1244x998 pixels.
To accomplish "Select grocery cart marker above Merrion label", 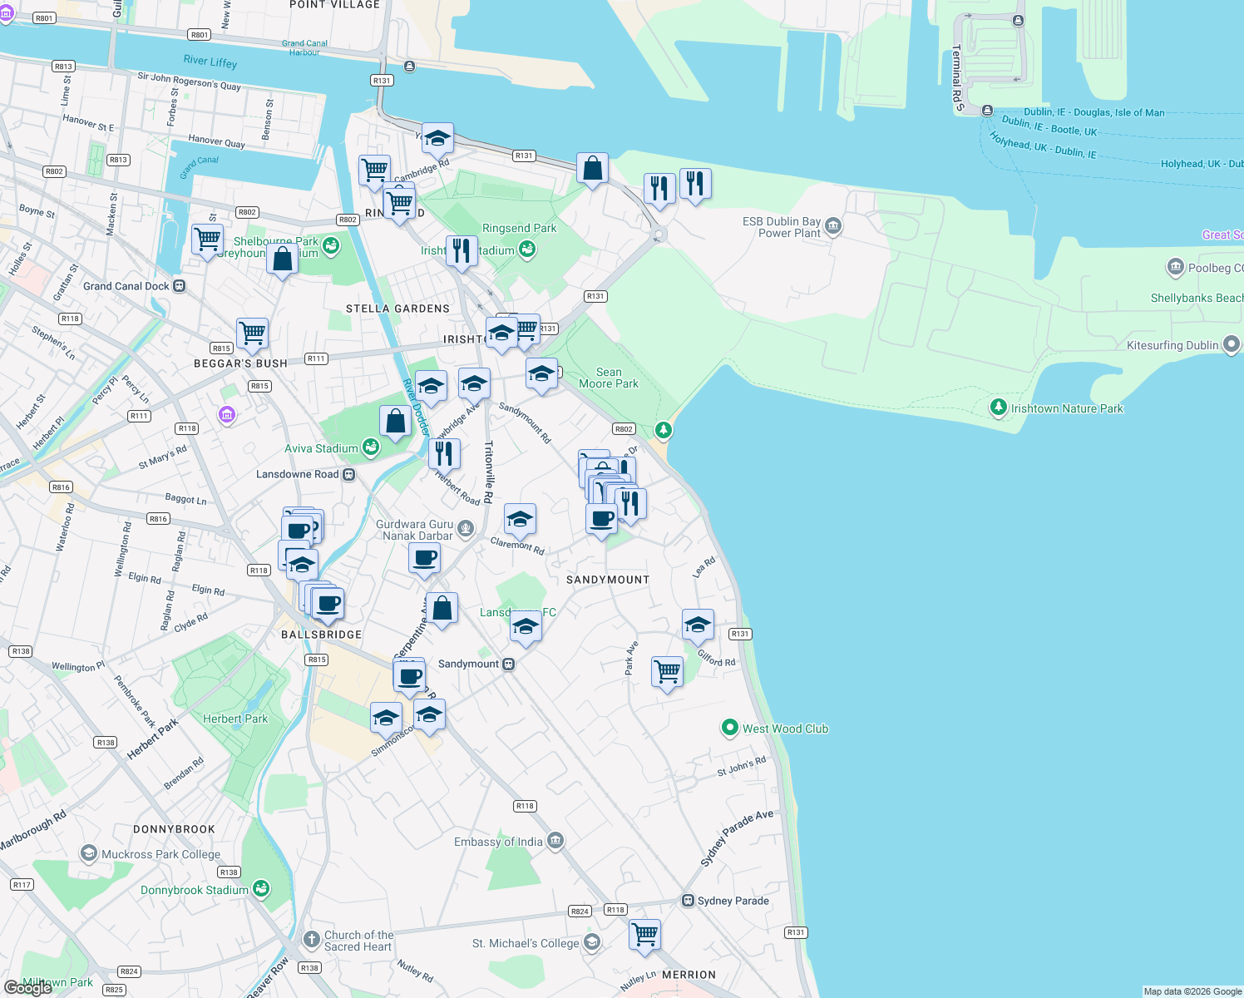I will point(645,935).
